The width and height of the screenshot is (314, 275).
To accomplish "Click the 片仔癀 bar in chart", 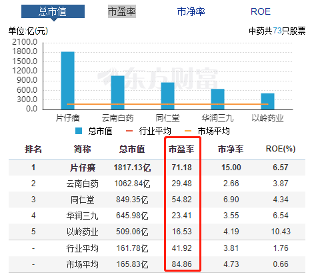I will 68,81.
